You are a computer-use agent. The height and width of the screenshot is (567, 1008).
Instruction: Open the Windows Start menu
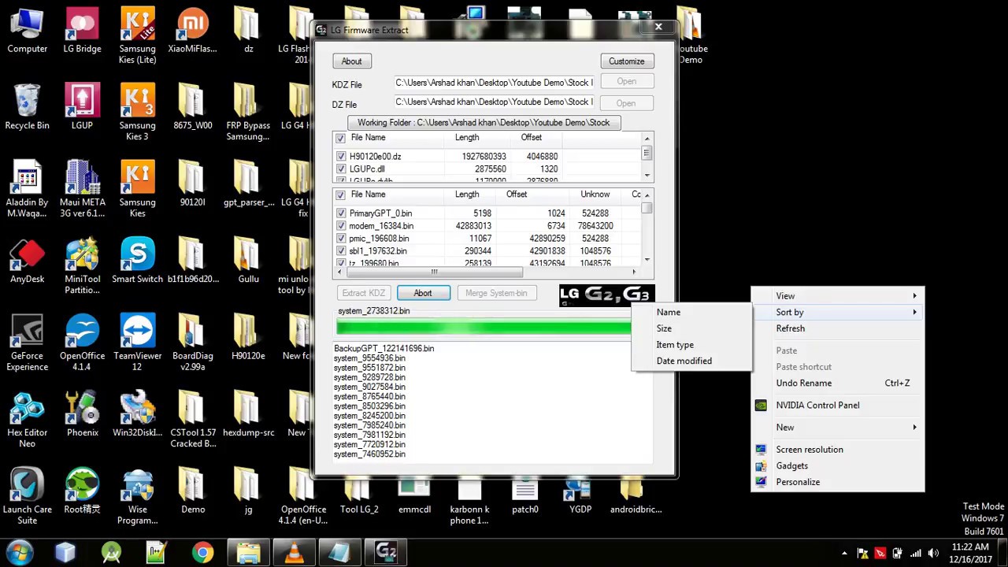pyautogui.click(x=20, y=553)
